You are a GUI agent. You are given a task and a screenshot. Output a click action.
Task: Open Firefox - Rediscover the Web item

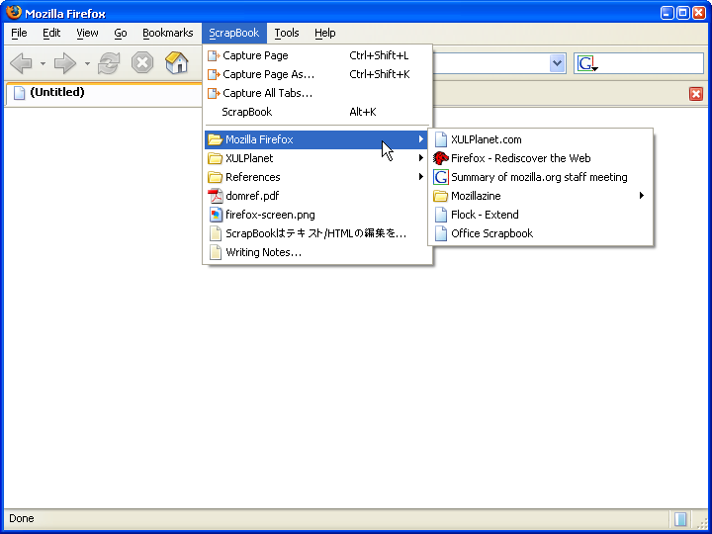click(540, 158)
